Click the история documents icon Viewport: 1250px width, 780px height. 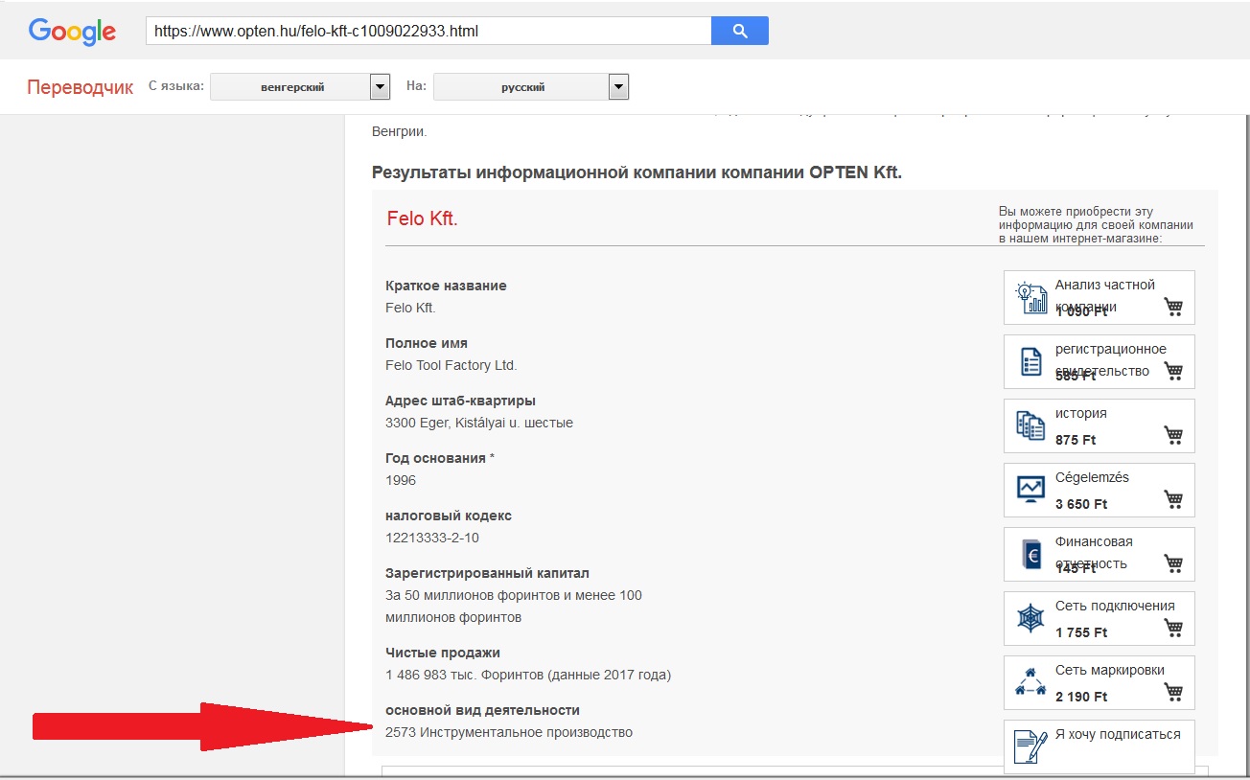1030,426
